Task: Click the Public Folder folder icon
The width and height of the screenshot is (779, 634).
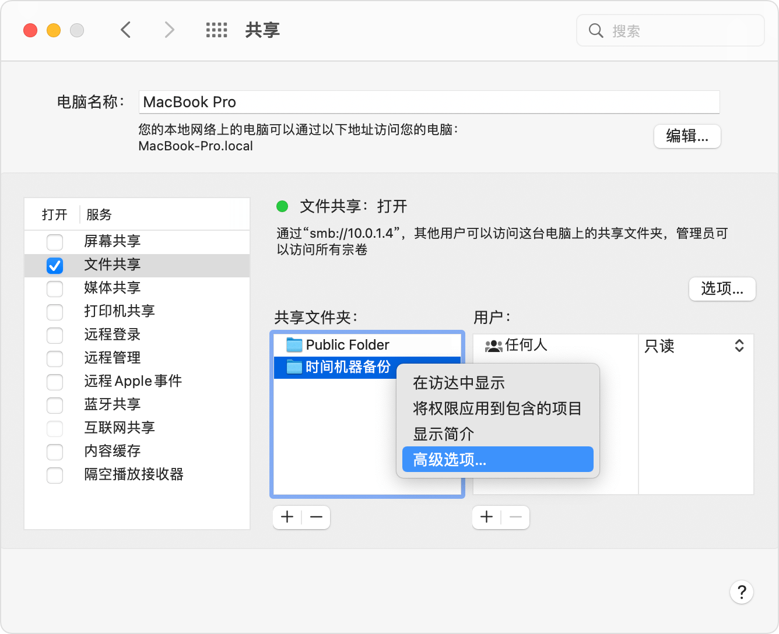Action: coord(294,344)
